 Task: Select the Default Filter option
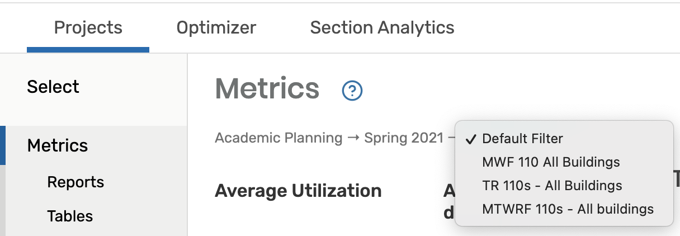coord(522,139)
